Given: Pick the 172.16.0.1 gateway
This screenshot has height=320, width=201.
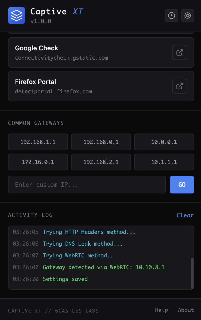Looking at the screenshot, I should click(38, 162).
